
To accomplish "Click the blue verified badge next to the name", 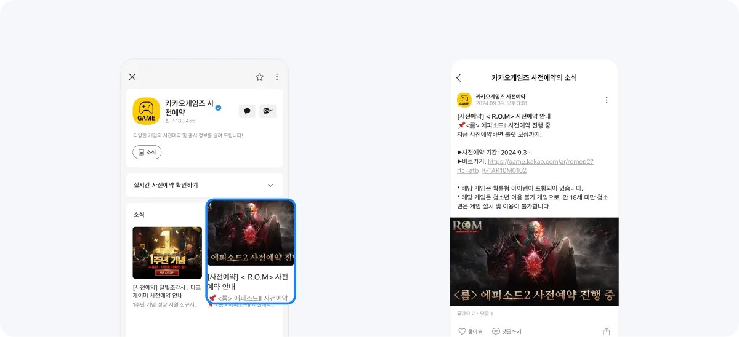I will coord(219,108).
